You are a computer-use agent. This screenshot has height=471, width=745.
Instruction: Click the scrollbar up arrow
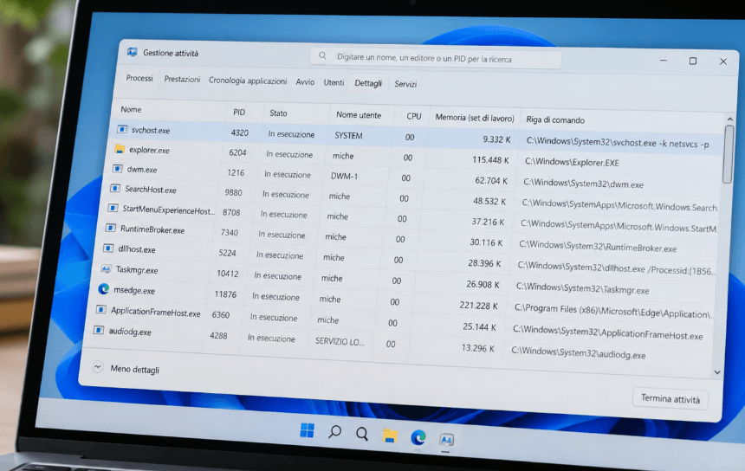pos(729,119)
